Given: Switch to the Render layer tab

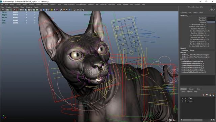Looking at the screenshot, I should pyautogui.click(x=191, y=89).
